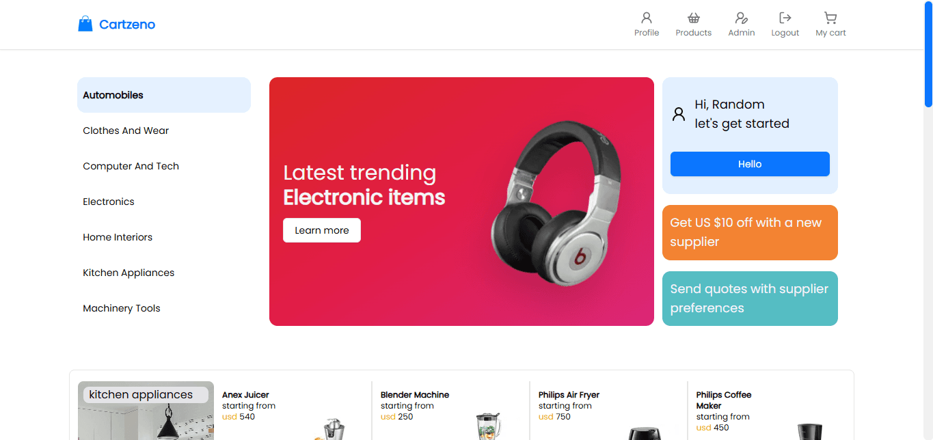Click the kitchen appliances section thumbnail
The height and width of the screenshot is (440, 933).
(x=145, y=410)
